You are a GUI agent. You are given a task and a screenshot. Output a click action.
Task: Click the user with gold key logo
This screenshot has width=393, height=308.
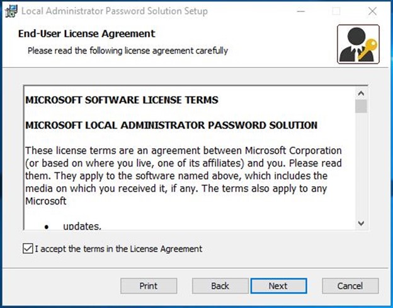[x=358, y=44]
